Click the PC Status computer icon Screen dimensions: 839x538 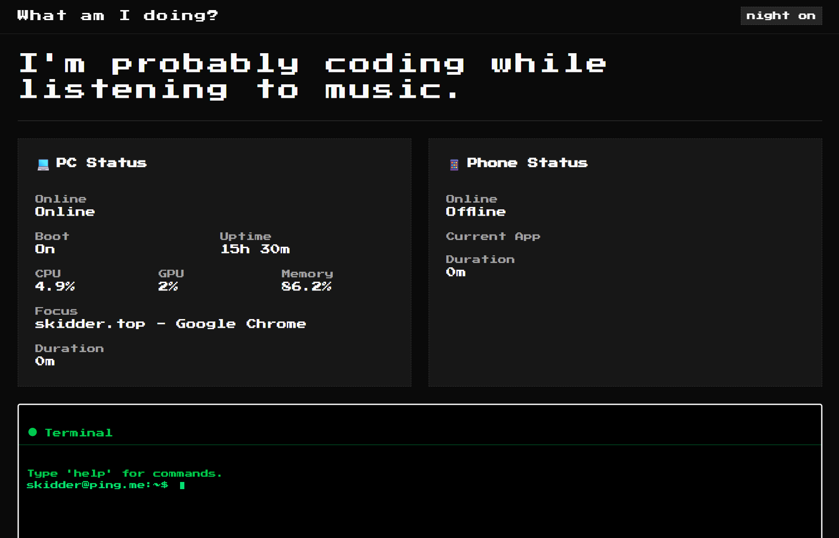(x=43, y=163)
